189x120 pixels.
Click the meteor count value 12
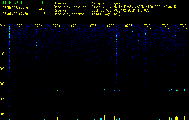[44, 14]
